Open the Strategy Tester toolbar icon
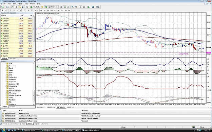The width and height of the screenshot is (212, 132). coord(27,7)
